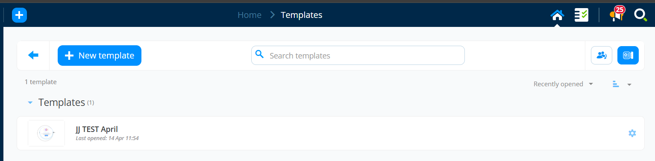Open global search magnifier in top bar

[640, 15]
